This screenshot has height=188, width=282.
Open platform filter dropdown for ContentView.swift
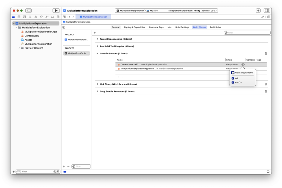243,65
